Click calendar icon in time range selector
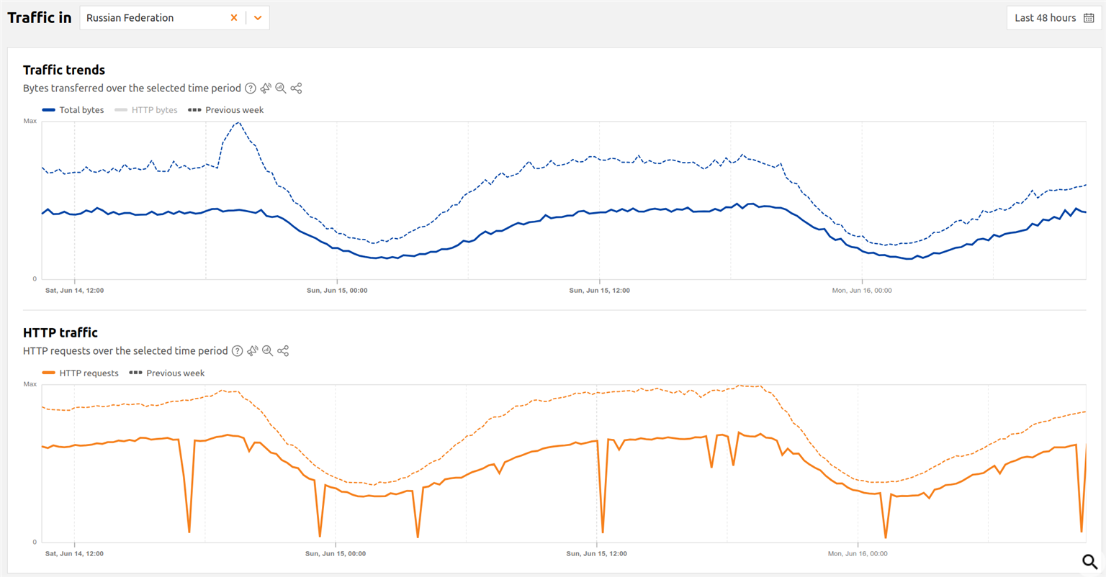1106x577 pixels. [1089, 18]
